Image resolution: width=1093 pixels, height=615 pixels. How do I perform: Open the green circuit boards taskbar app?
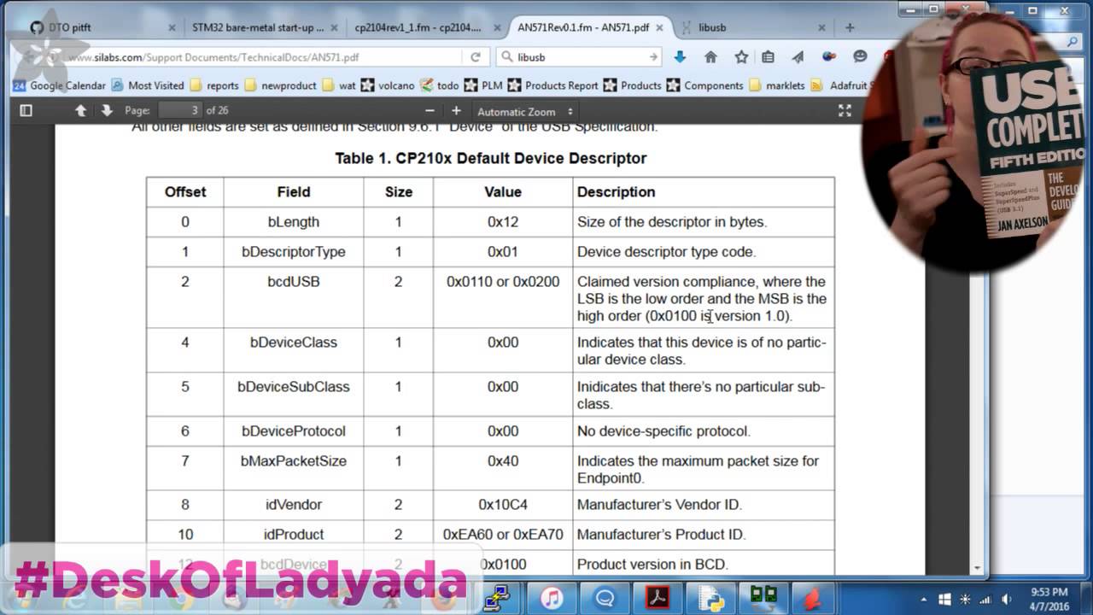763,597
